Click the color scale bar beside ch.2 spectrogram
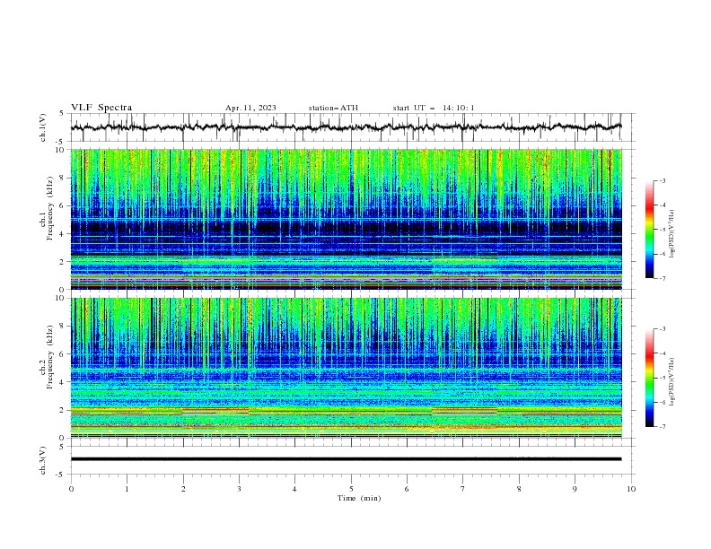Viewport: 711px width, 549px height. click(649, 378)
